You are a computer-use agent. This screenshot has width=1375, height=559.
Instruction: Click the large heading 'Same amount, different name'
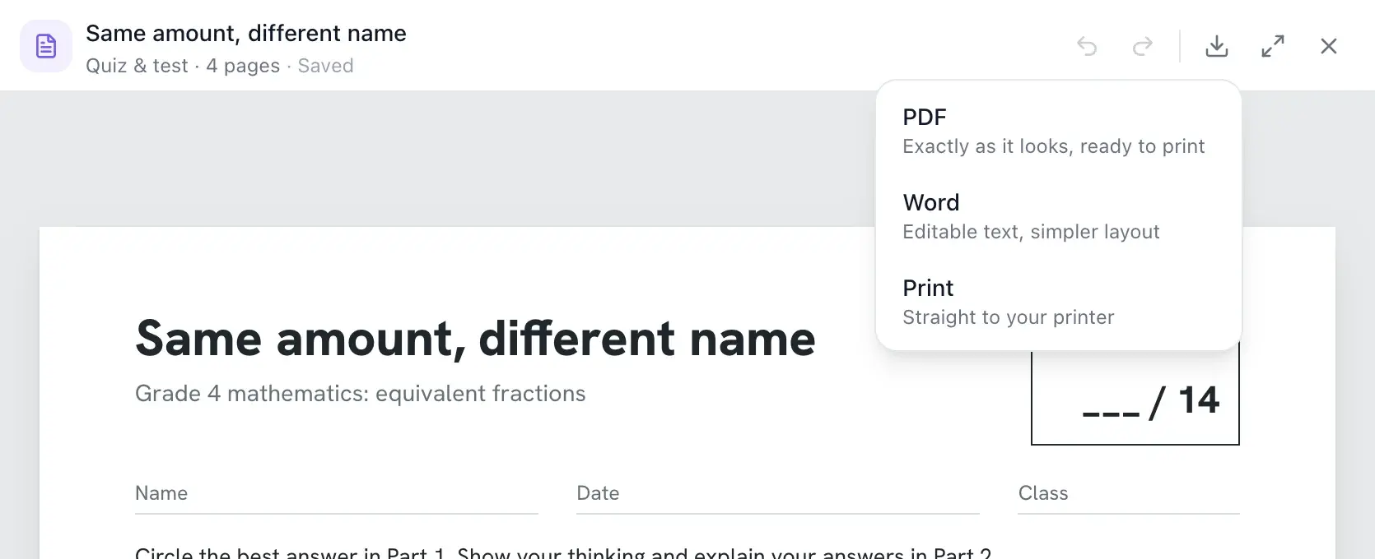(475, 338)
